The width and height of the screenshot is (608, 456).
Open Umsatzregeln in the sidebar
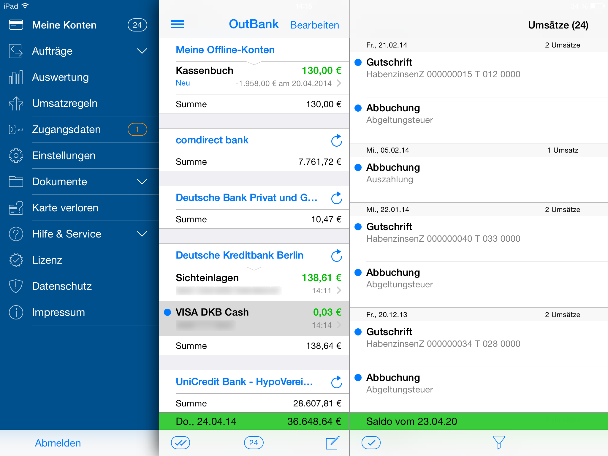click(65, 103)
